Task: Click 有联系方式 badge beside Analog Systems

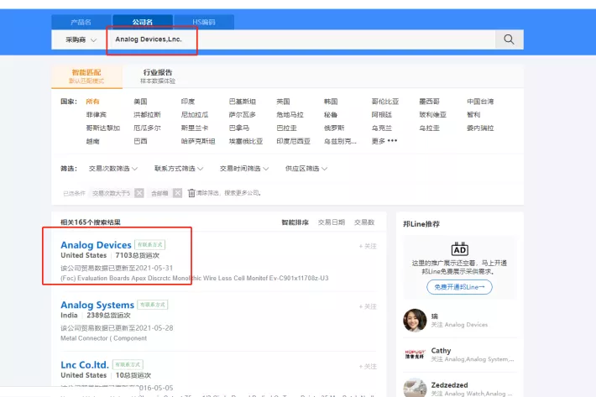Action: click(x=153, y=305)
